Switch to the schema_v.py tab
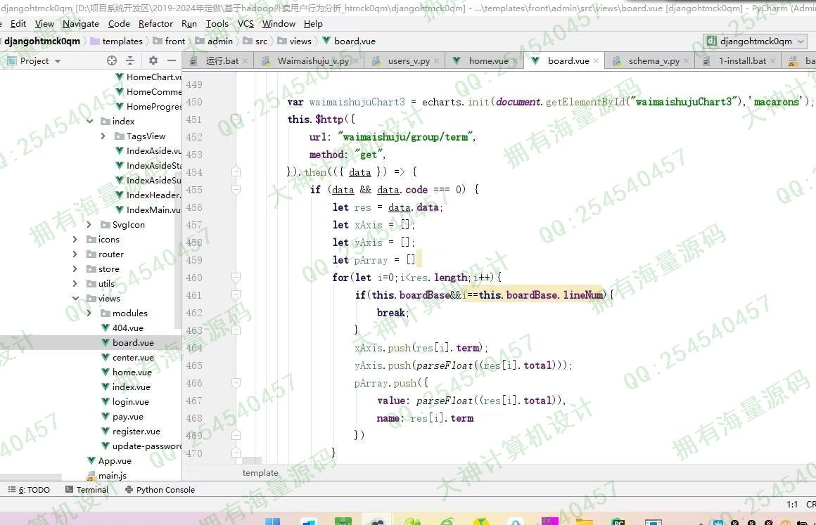Viewport: 816px width, 525px height. (649, 61)
